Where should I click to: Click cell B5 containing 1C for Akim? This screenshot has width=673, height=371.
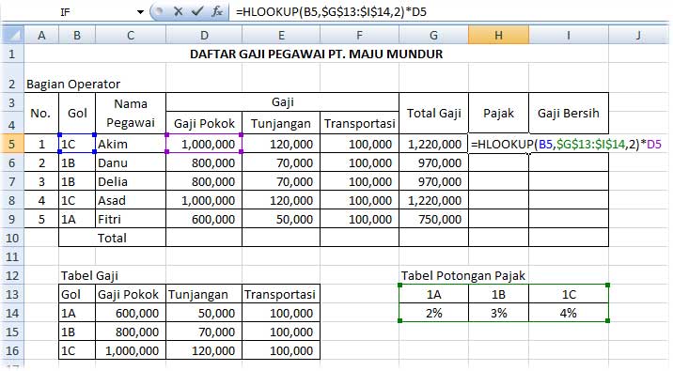coord(77,144)
